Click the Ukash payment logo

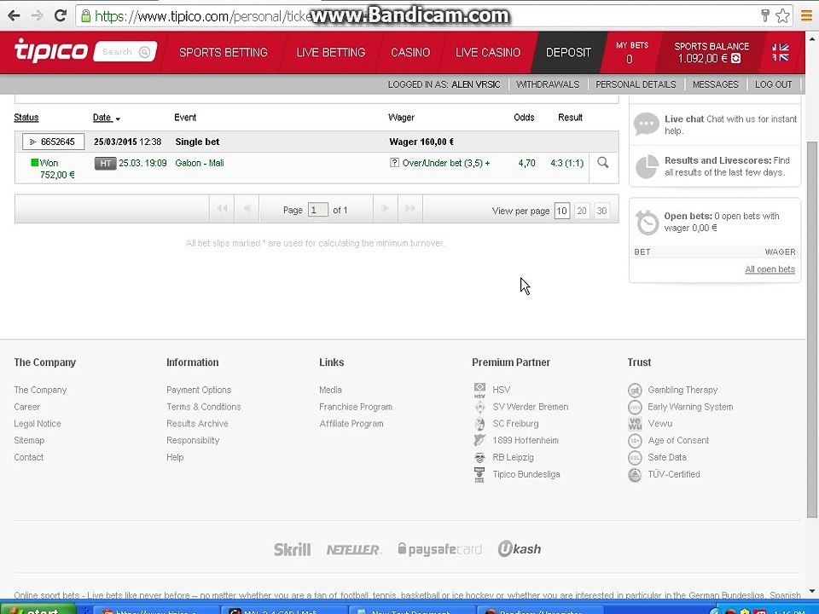pyautogui.click(x=520, y=548)
